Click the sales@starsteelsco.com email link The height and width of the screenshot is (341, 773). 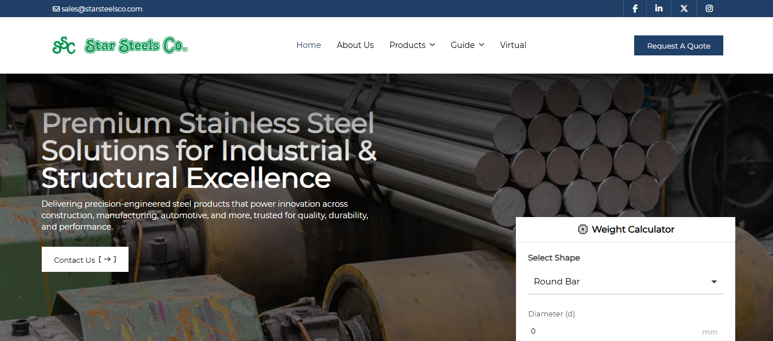coord(102,9)
